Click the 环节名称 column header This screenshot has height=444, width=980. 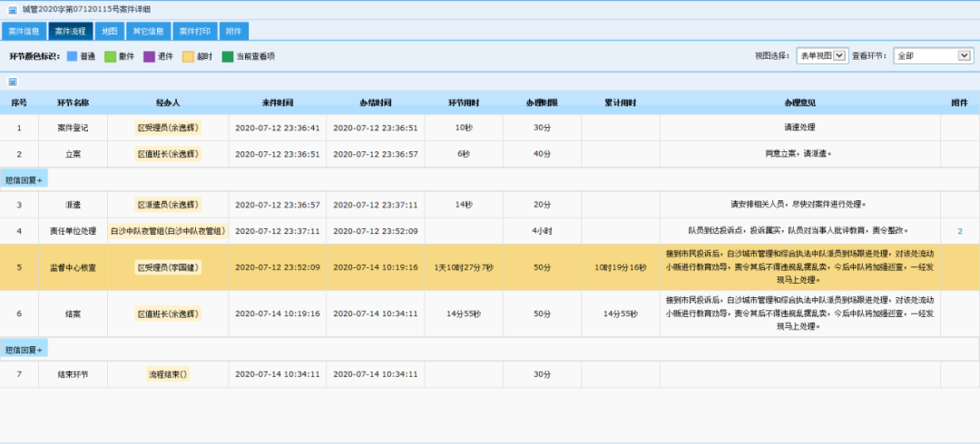click(73, 102)
